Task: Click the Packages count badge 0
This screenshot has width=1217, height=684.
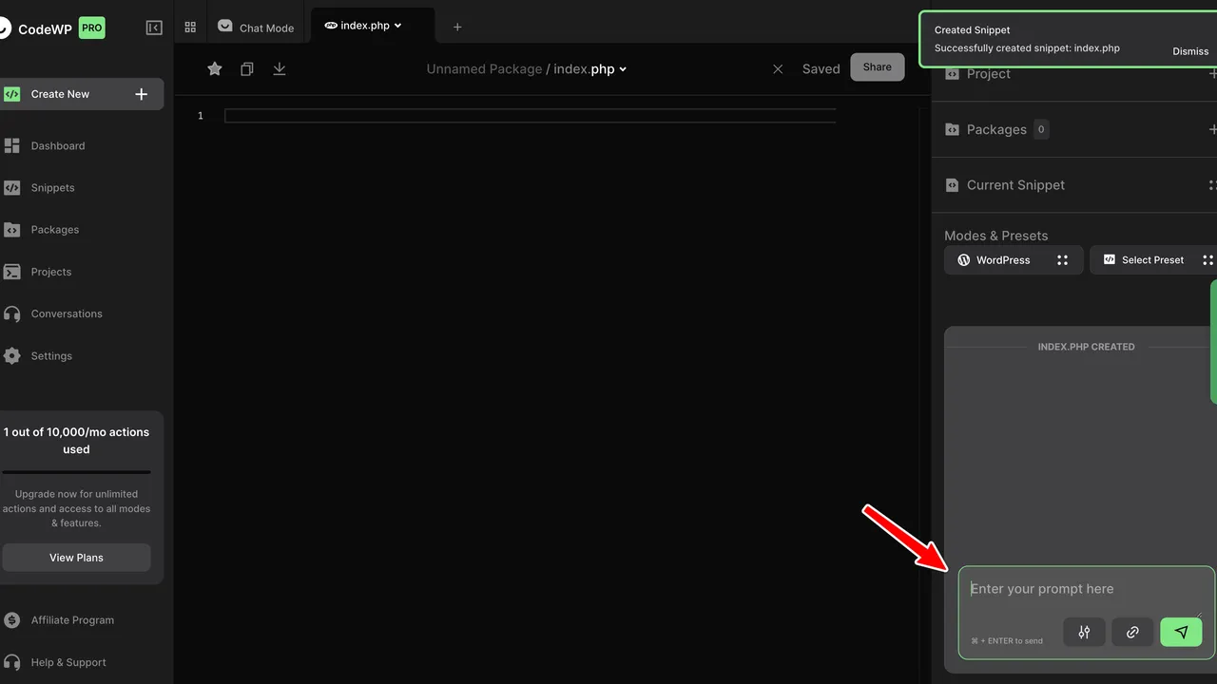Action: 1041,129
